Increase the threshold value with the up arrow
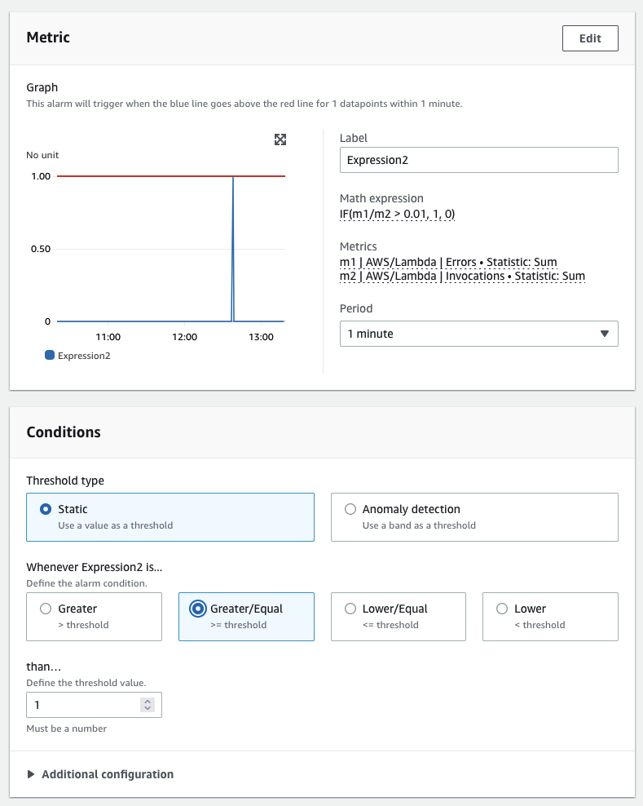This screenshot has height=806, width=643. [148, 701]
